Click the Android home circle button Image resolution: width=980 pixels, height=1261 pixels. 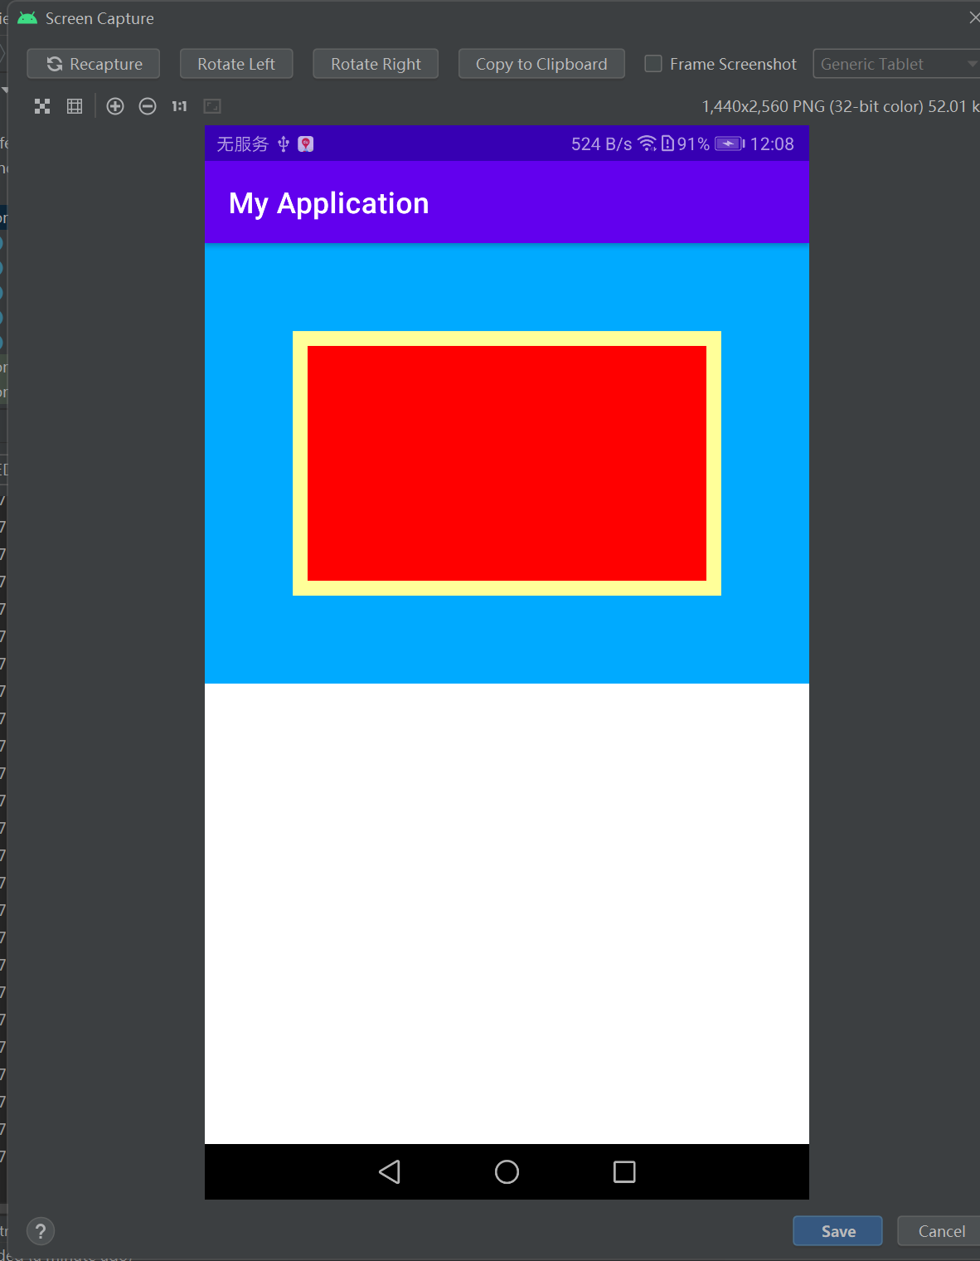(x=507, y=1171)
